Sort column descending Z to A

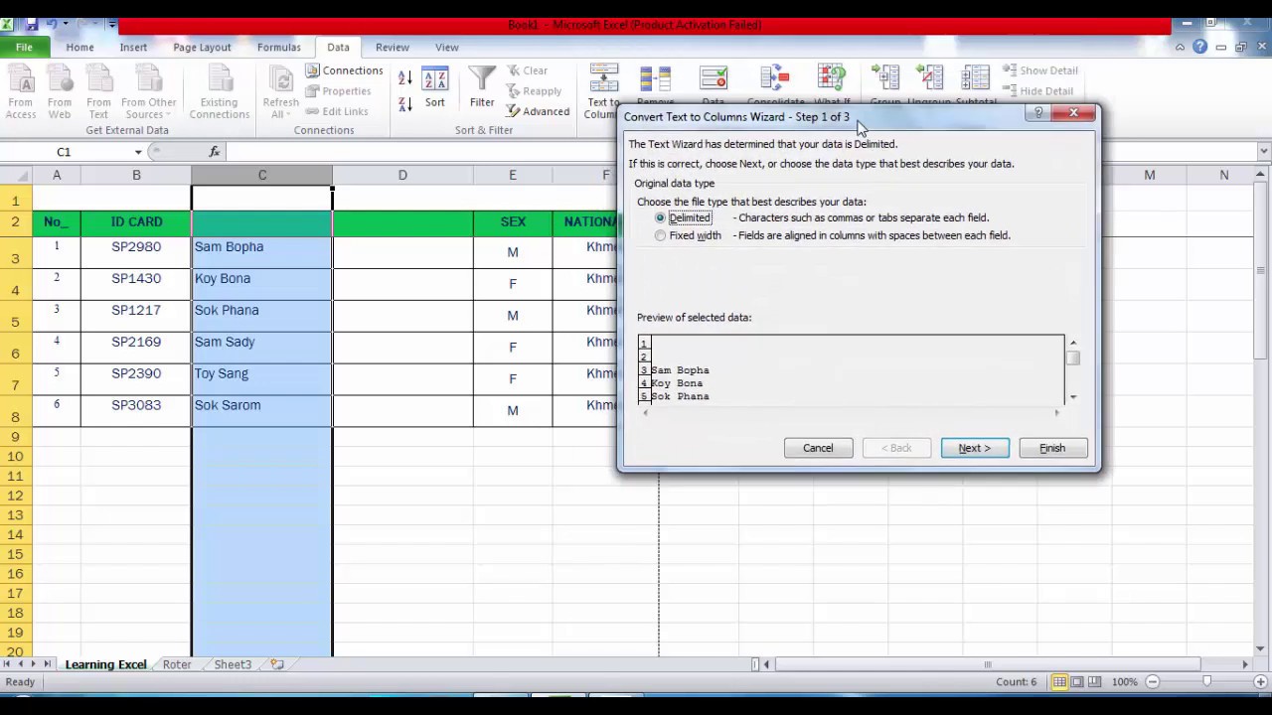pos(405,103)
